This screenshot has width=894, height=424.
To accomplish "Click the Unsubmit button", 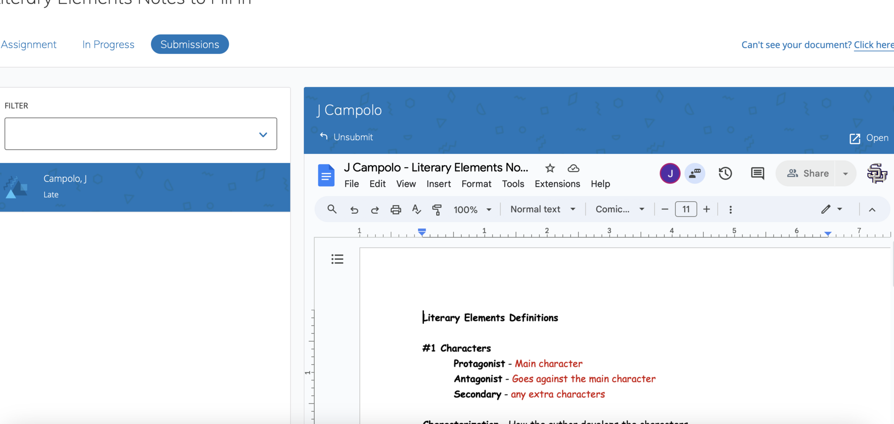I will (x=347, y=137).
